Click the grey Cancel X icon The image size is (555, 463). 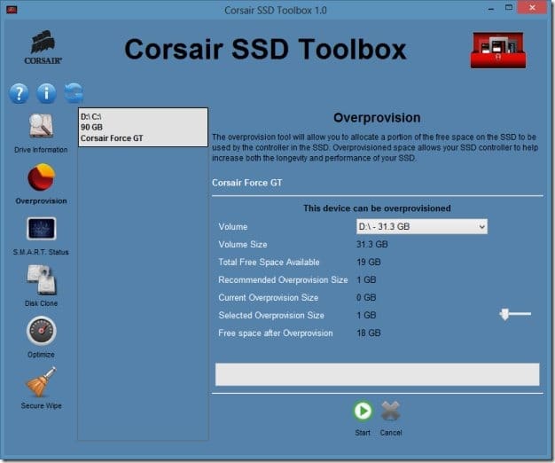coord(391,411)
